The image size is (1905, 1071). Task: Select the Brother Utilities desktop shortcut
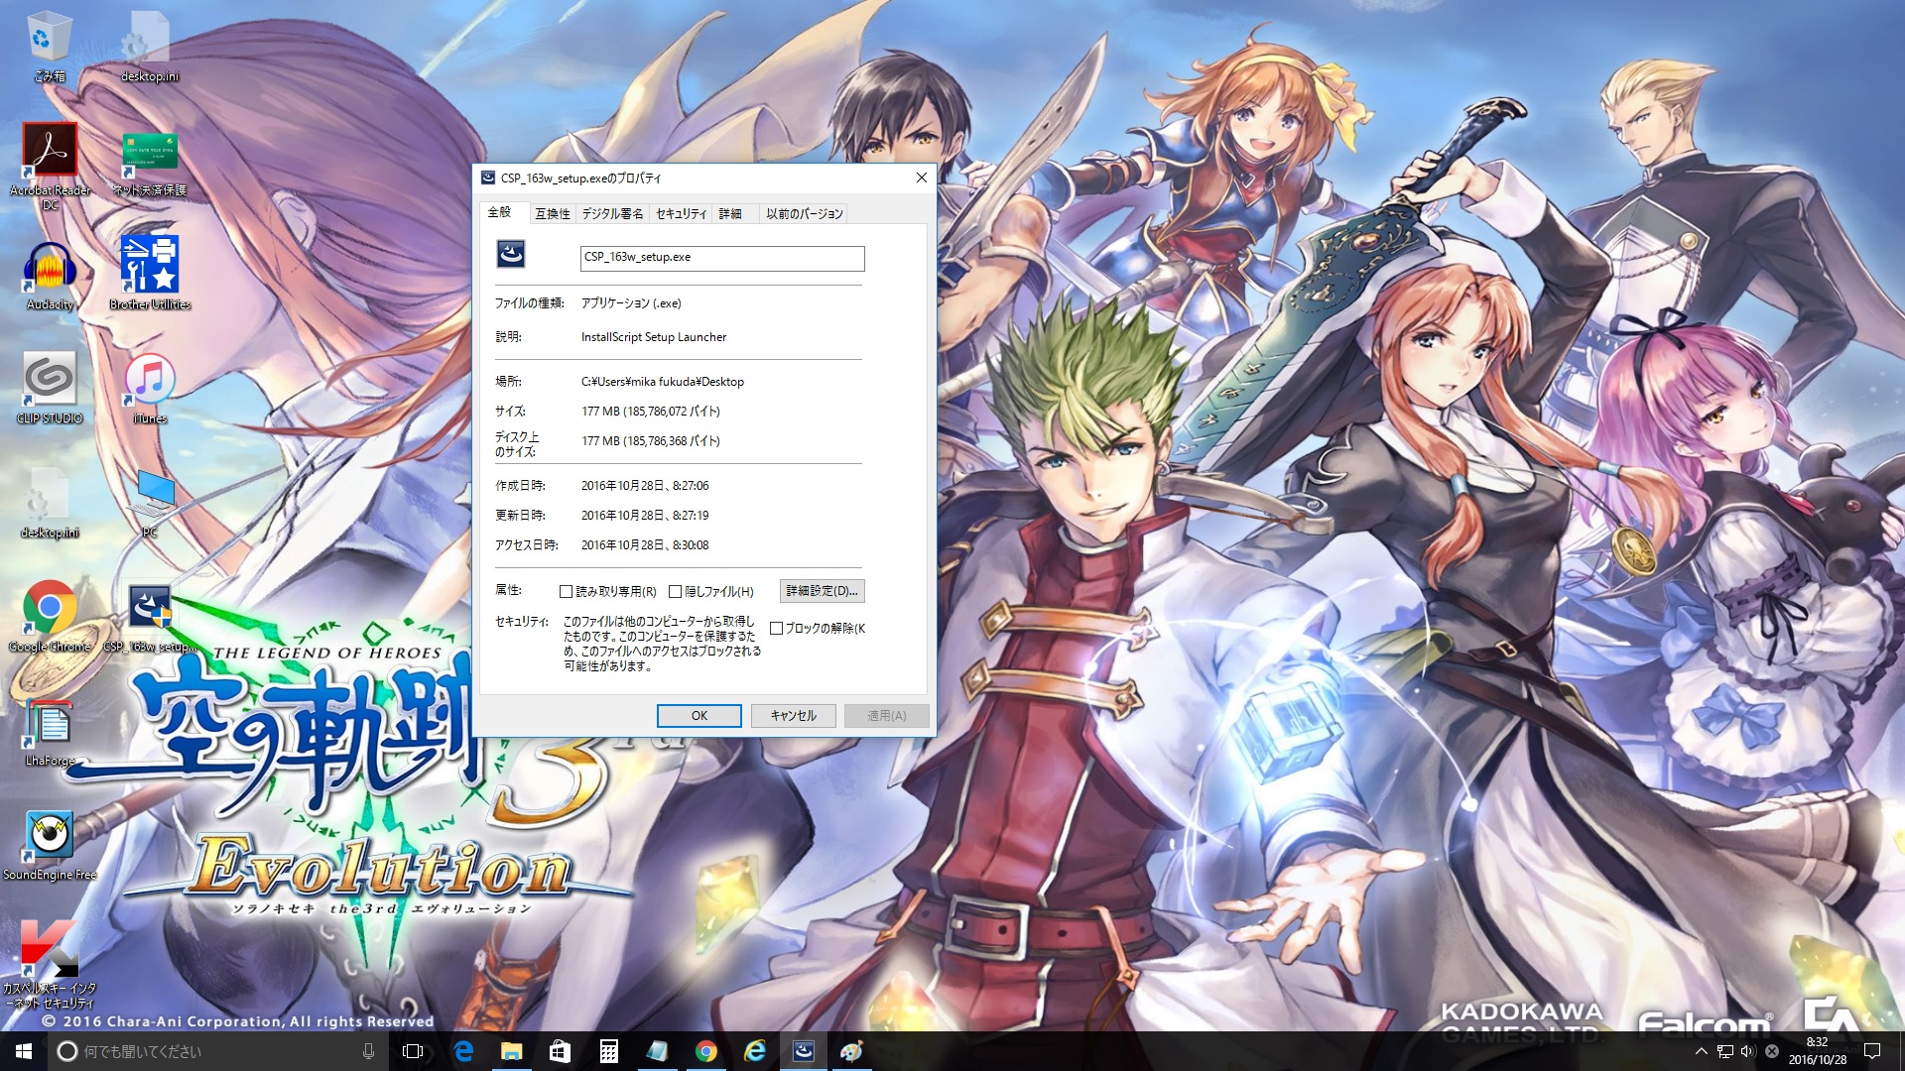[150, 274]
